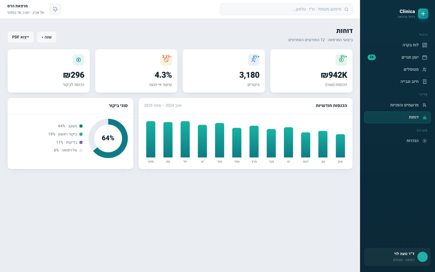The image size is (435, 272).
Task: Open the notifications bell
Action: (55, 9)
